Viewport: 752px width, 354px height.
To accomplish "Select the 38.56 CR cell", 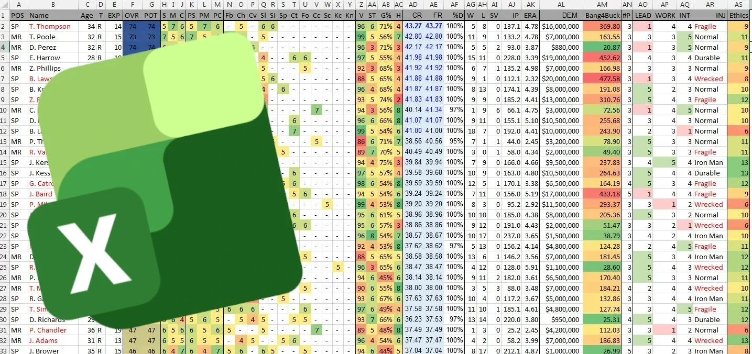I will click(x=413, y=141).
